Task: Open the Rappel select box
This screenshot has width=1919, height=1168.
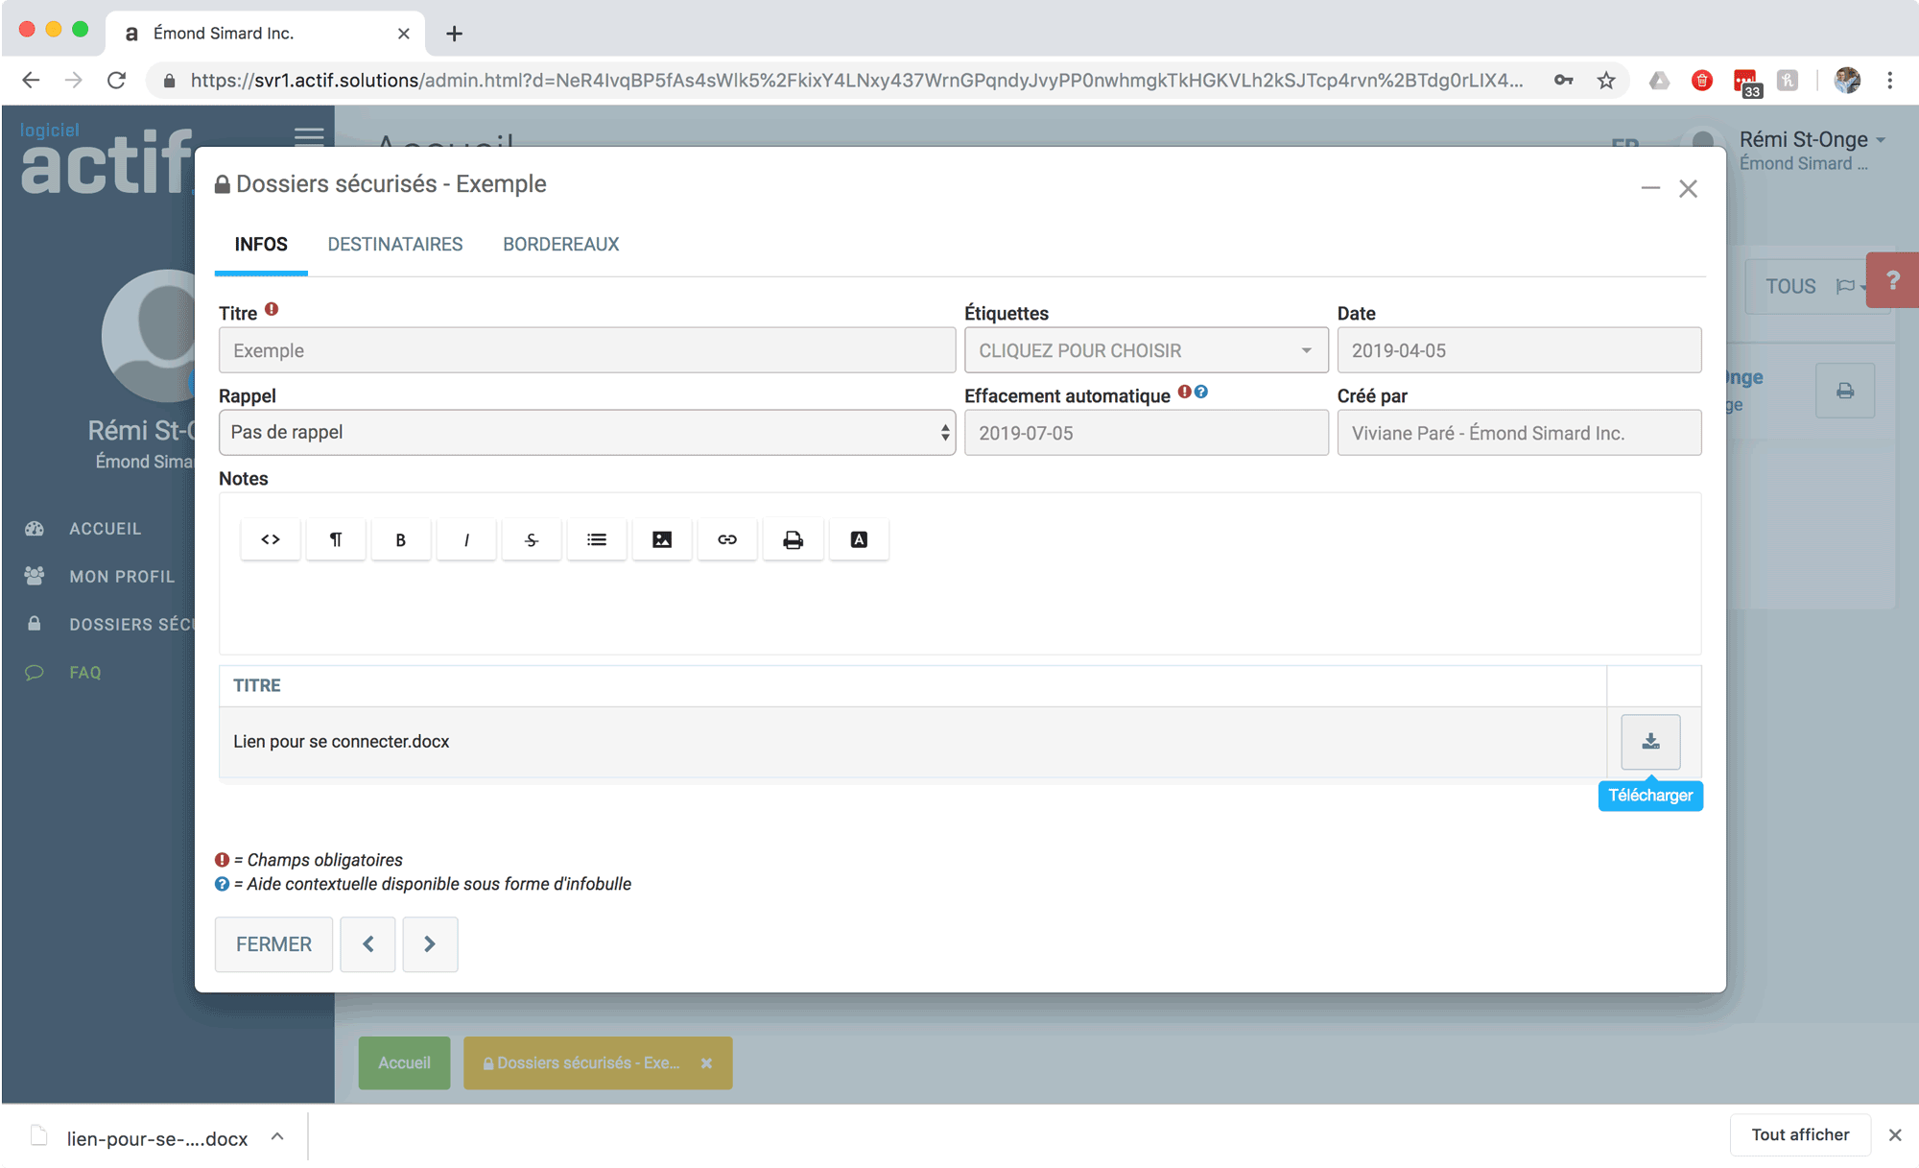Action: (x=586, y=433)
